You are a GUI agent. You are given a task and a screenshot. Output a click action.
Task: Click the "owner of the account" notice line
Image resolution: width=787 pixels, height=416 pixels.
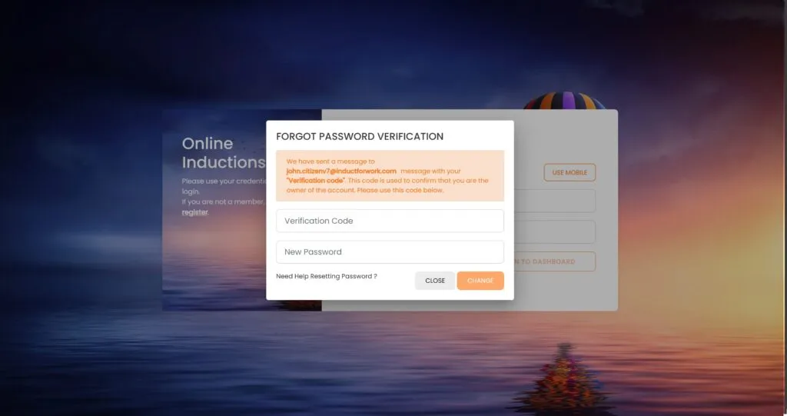[x=365, y=190]
